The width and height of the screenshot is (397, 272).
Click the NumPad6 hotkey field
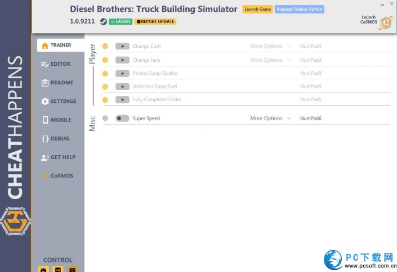pos(311,119)
